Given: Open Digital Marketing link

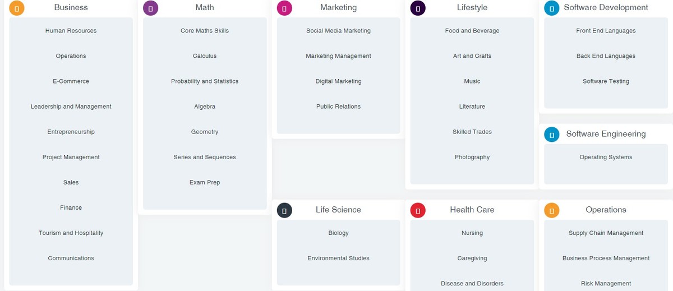Looking at the screenshot, I should (x=338, y=81).
